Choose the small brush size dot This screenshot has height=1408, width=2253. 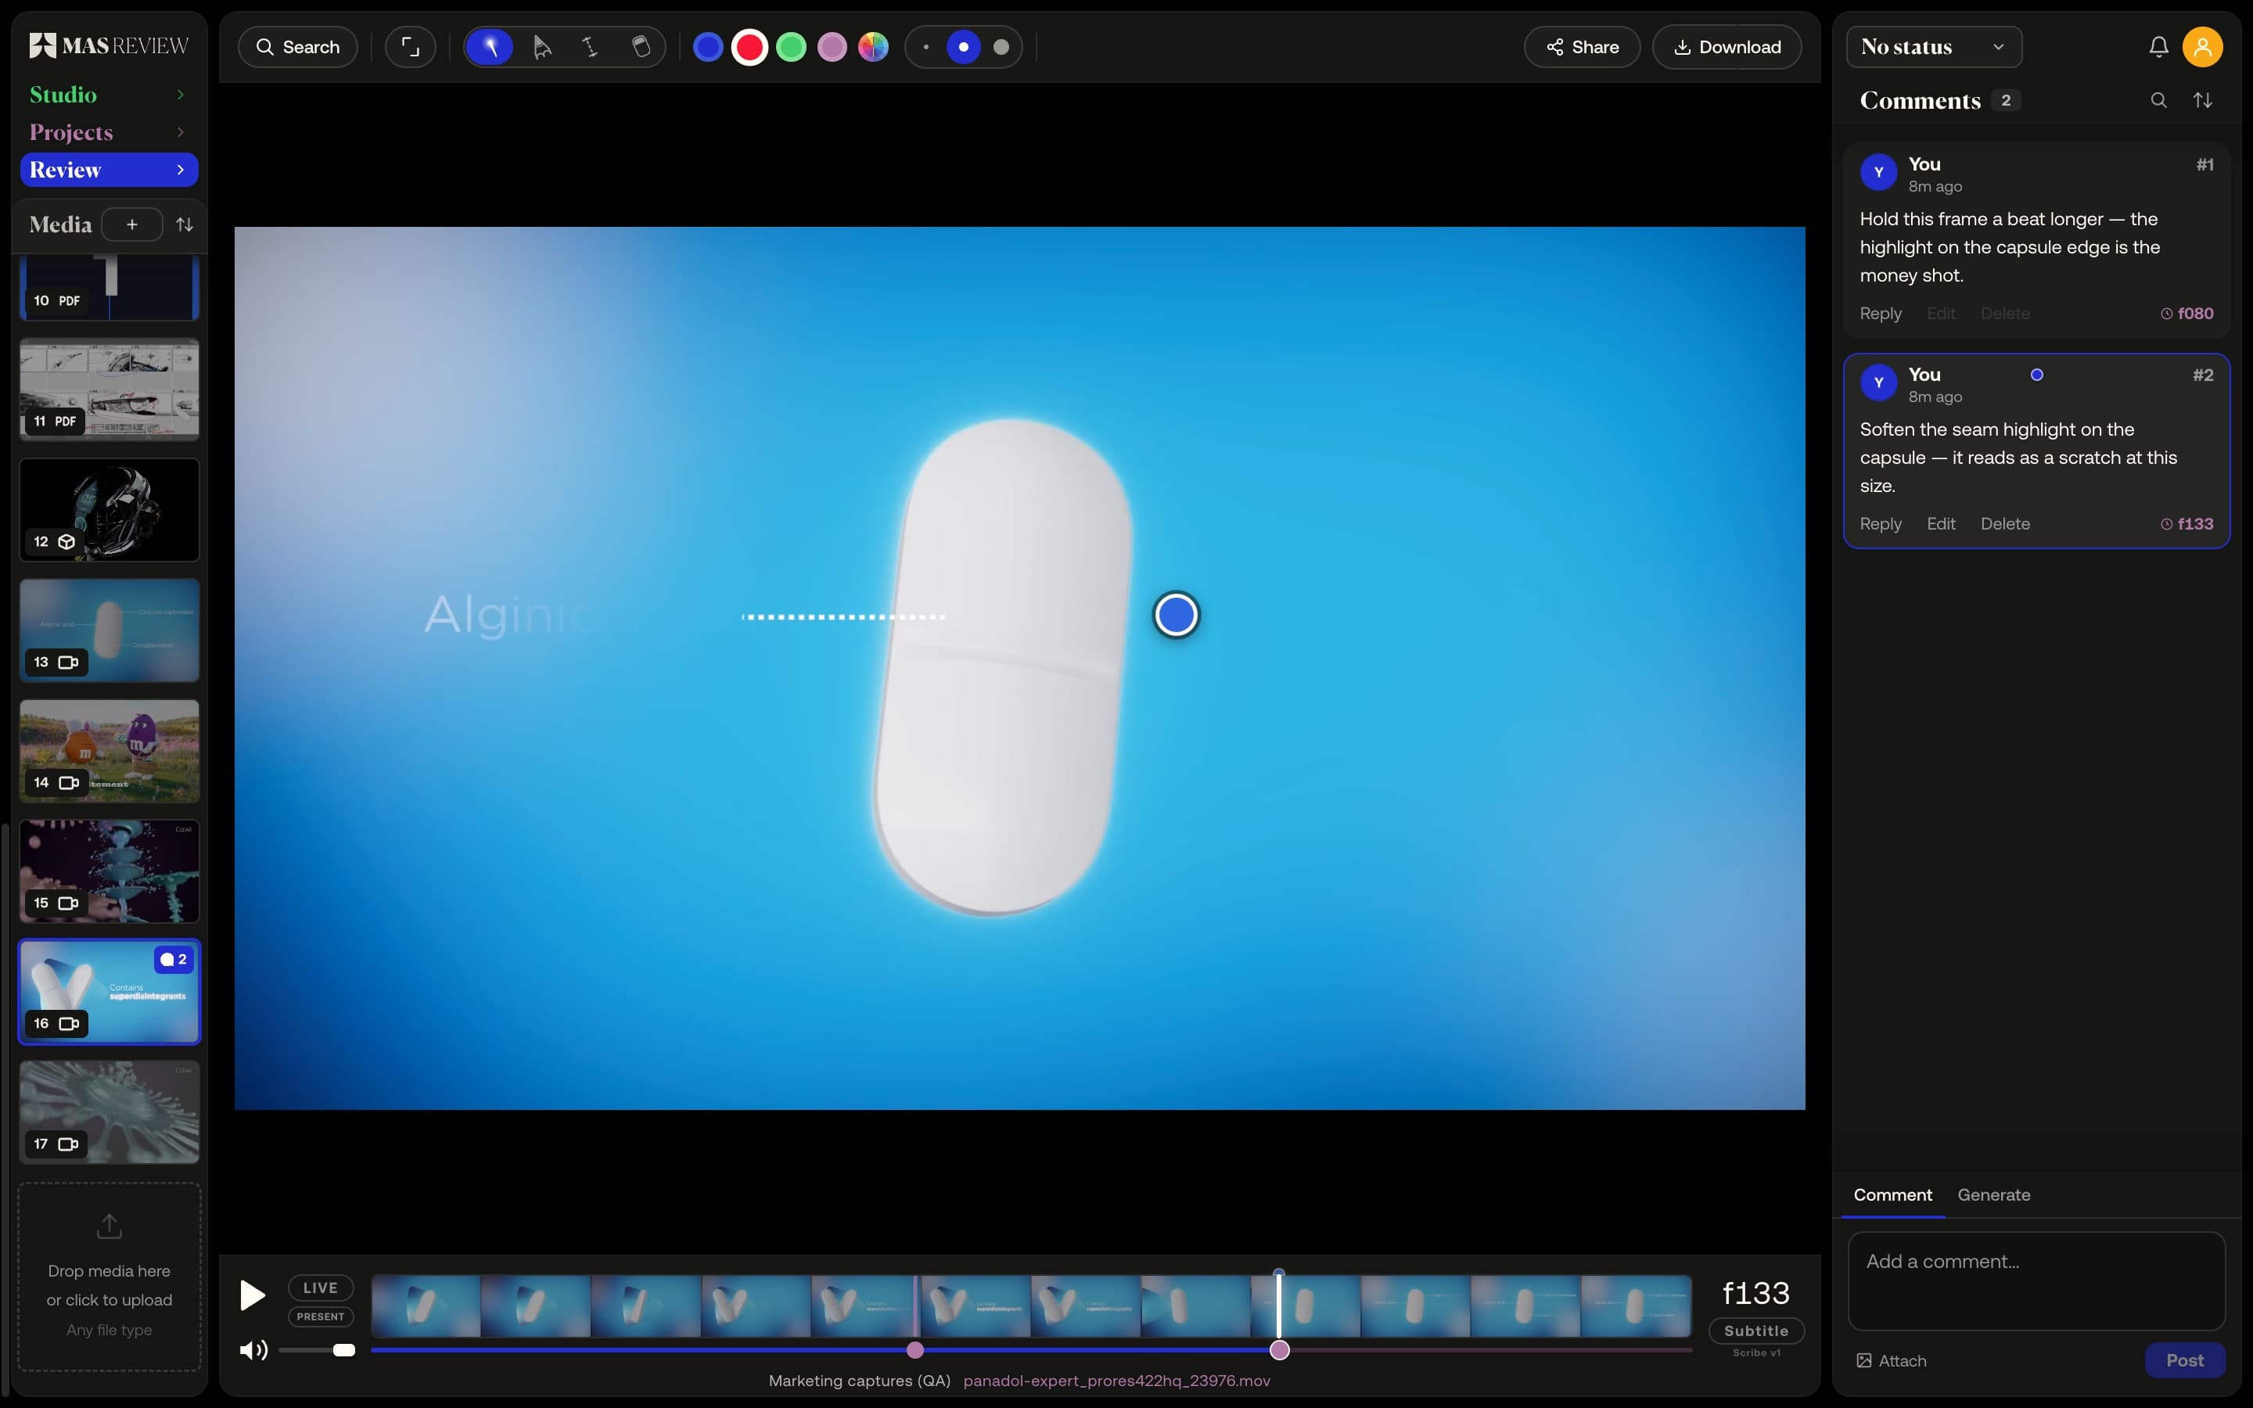926,47
